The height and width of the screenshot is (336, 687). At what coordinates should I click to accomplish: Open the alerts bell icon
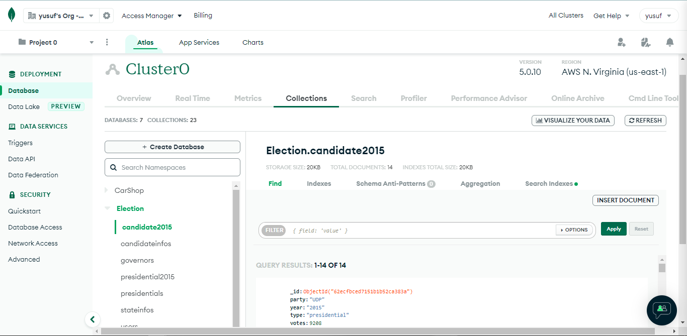point(670,42)
